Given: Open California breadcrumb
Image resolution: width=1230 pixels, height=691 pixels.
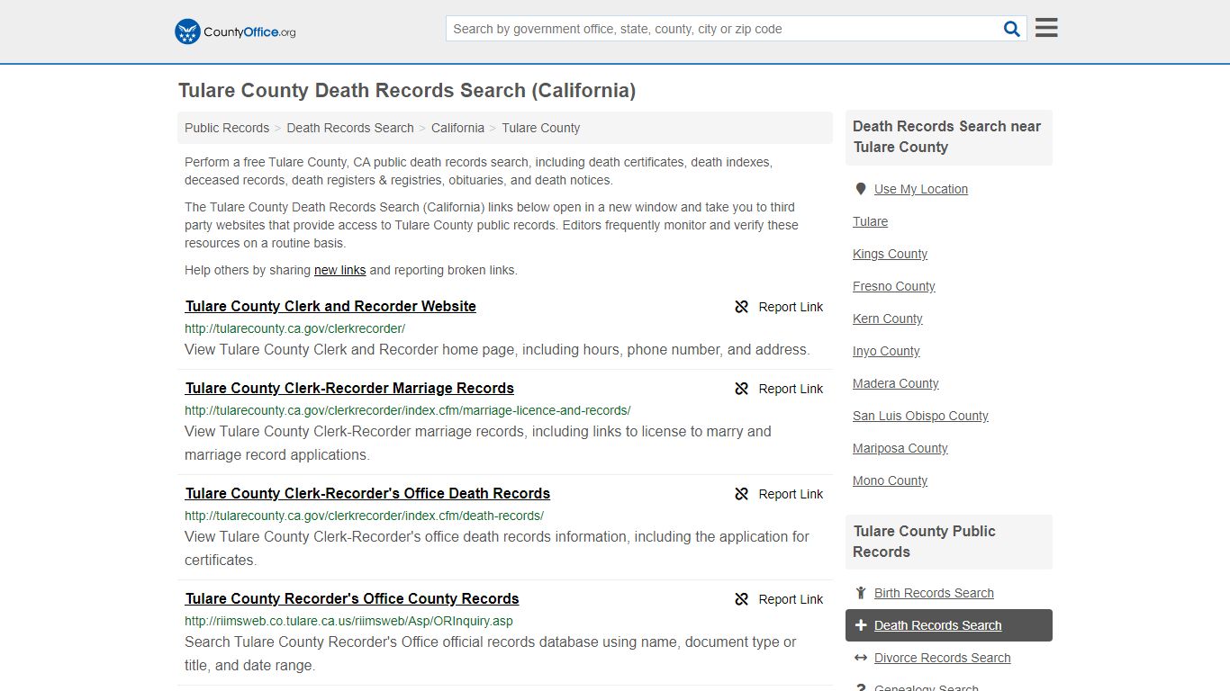Looking at the screenshot, I should tap(457, 128).
